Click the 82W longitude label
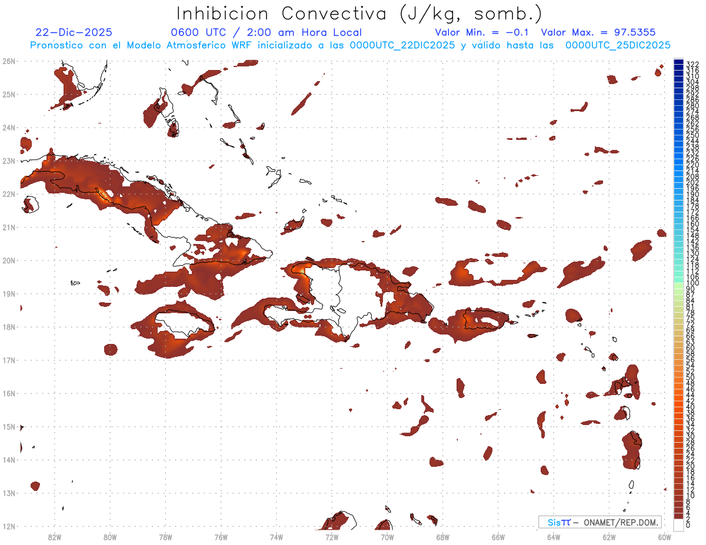The image size is (706, 545). (54, 537)
